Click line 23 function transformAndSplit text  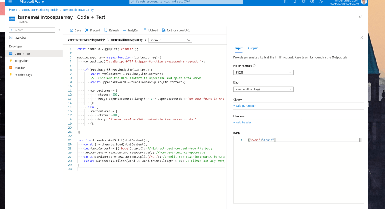pyautogui.click(x=113, y=140)
